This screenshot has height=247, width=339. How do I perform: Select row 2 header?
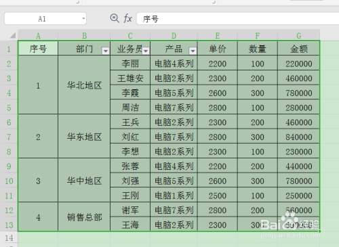click(x=9, y=64)
